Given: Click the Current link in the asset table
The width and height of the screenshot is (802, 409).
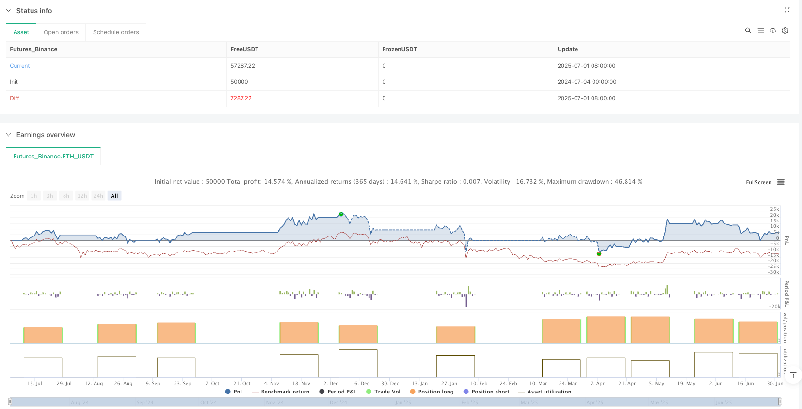Looking at the screenshot, I should [x=20, y=66].
